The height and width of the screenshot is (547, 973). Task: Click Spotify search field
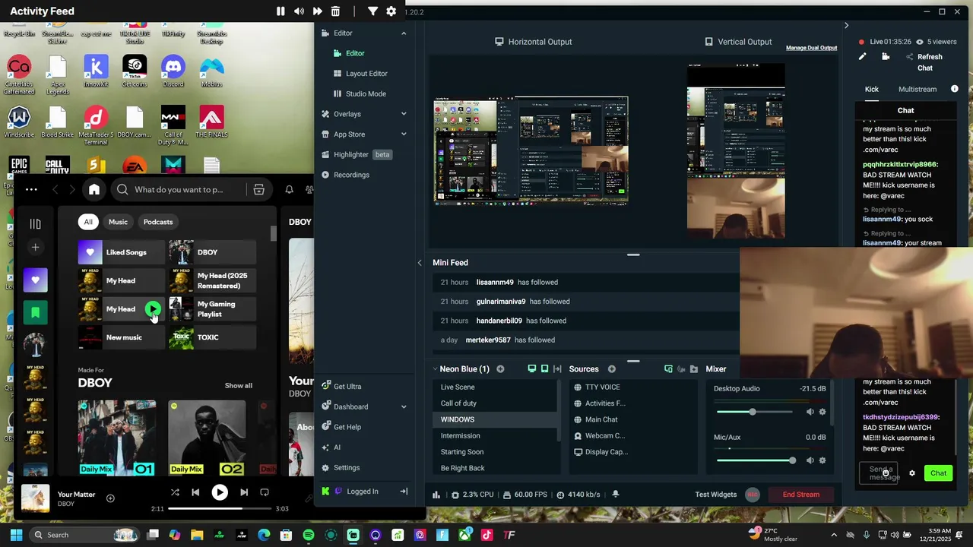[x=179, y=190]
